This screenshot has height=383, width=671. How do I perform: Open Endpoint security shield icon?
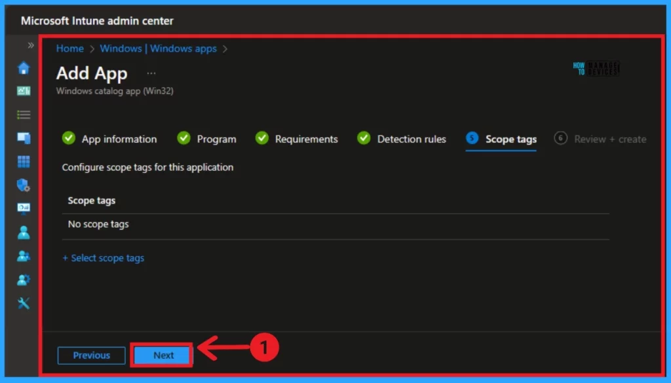point(24,185)
